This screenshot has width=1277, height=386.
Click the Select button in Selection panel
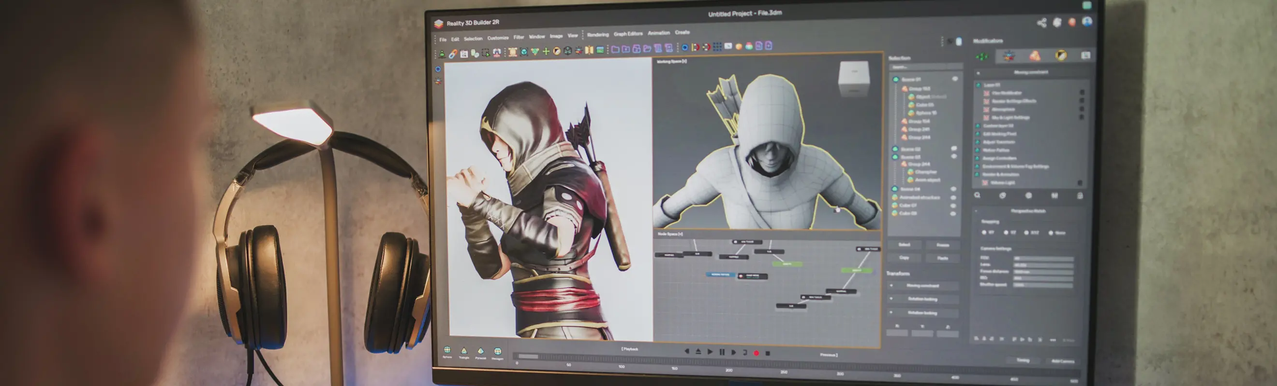pos(904,245)
